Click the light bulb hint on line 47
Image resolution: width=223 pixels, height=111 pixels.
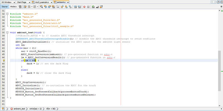4,61
